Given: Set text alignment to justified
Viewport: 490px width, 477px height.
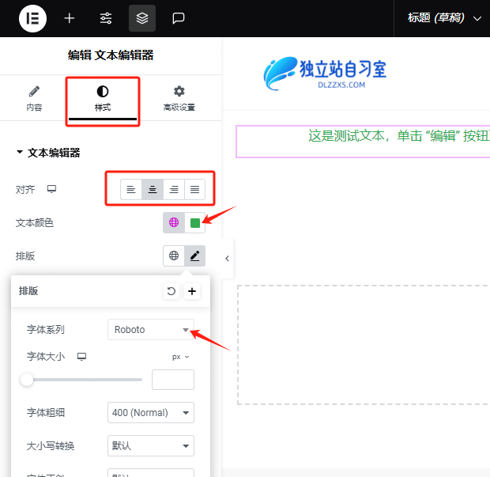Looking at the screenshot, I should pos(194,190).
